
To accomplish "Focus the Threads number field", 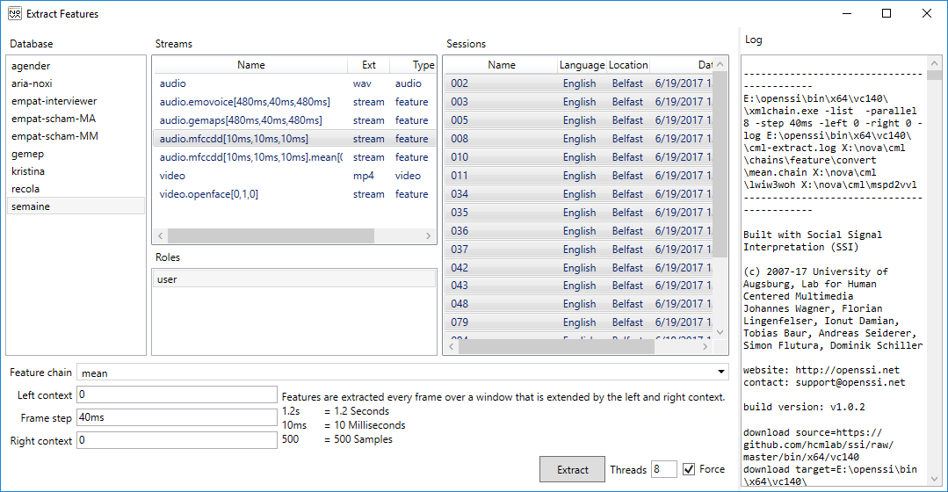I will (x=663, y=469).
